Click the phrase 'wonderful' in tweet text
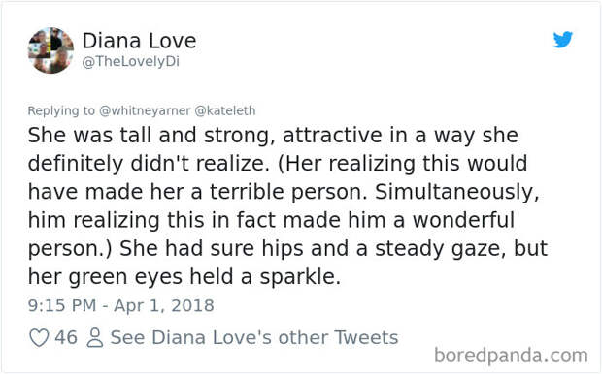The width and height of the screenshot is (602, 374). tap(463, 220)
